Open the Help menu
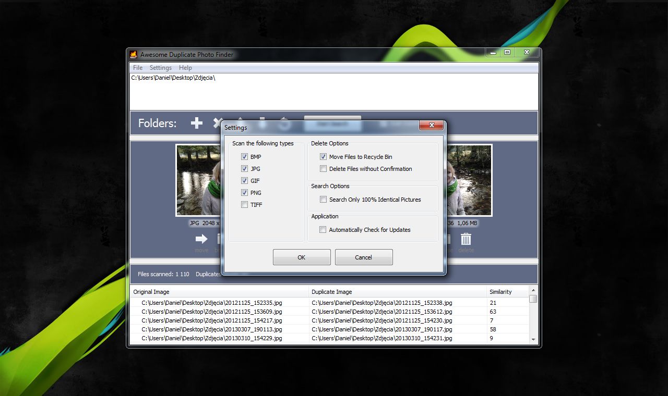This screenshot has width=668, height=396. [185, 68]
